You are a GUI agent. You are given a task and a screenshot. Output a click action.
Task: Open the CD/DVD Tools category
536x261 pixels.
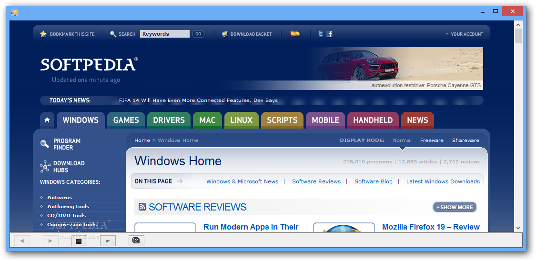(66, 216)
